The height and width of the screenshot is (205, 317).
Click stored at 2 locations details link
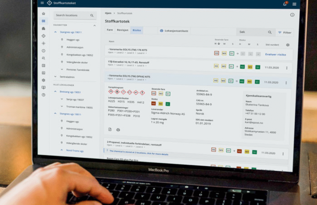(x=139, y=153)
